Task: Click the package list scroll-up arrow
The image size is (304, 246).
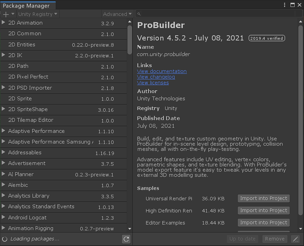Action: (x=130, y=22)
